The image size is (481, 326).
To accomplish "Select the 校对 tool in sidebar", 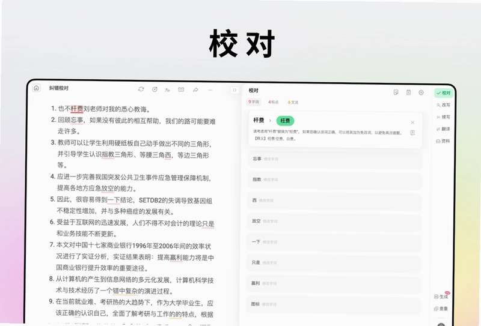I will pyautogui.click(x=444, y=93).
